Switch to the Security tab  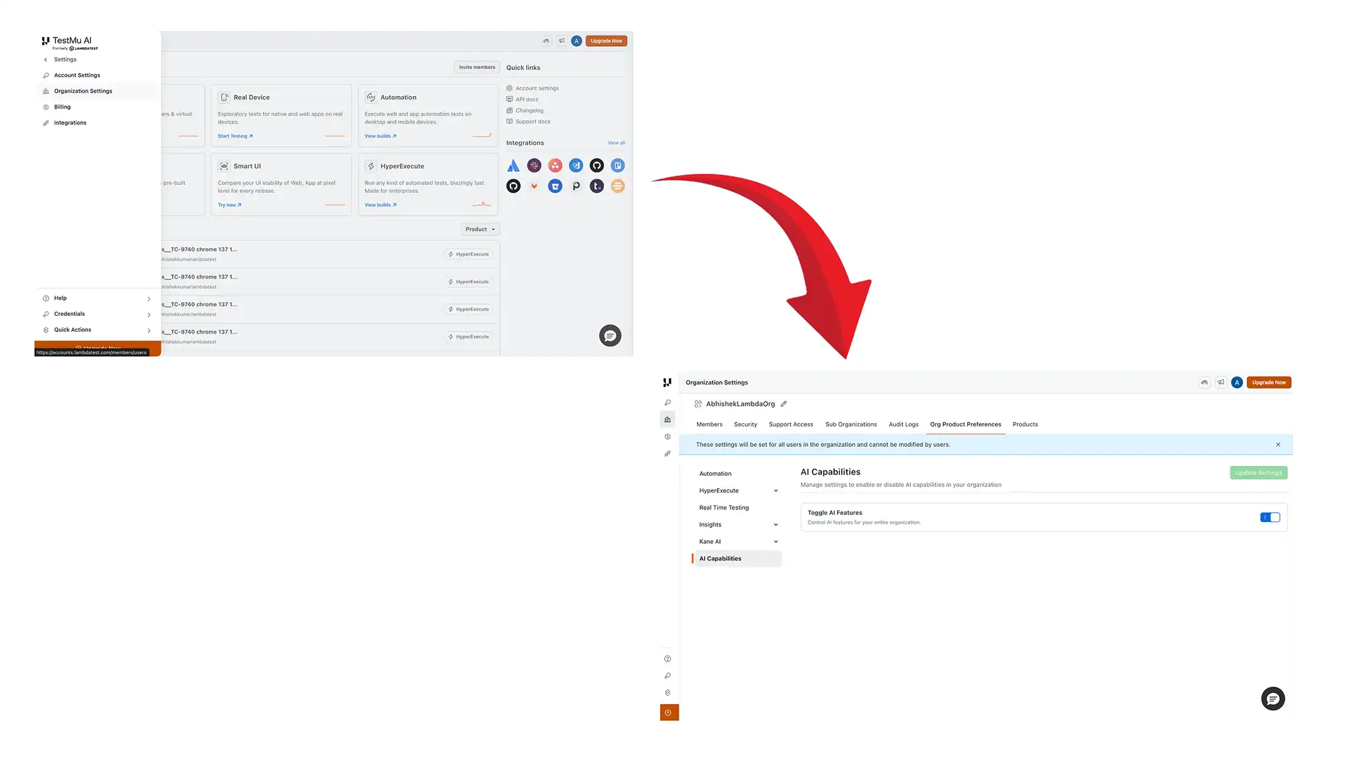click(746, 425)
